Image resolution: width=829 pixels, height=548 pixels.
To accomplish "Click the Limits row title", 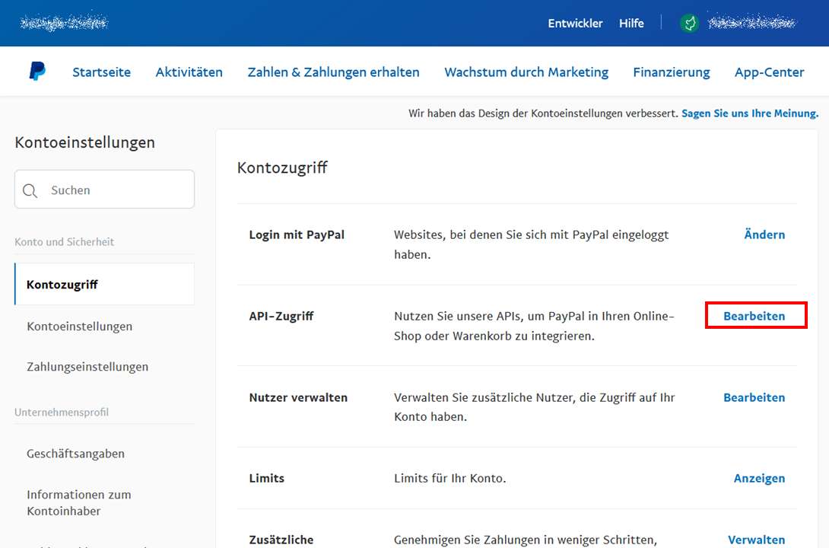I will point(266,478).
